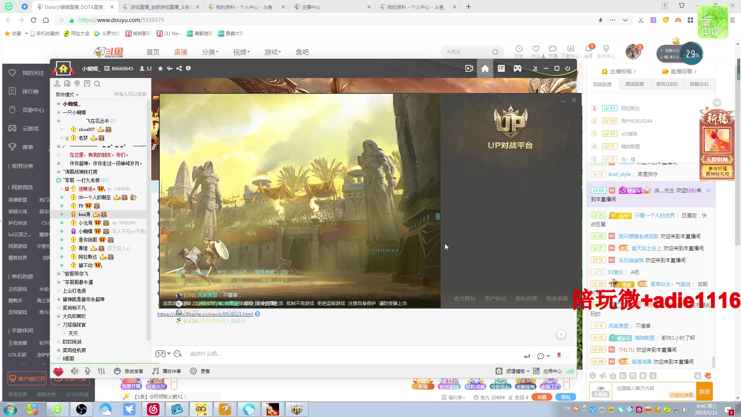Click the 自由发言 free speech button

coord(129,371)
